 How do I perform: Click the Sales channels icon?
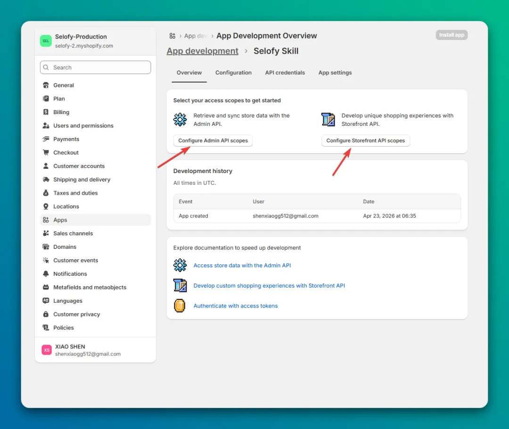(x=46, y=233)
